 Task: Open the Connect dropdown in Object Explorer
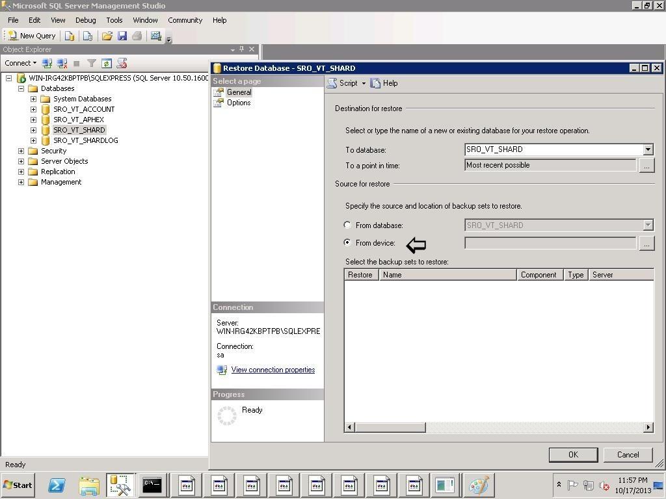[20, 63]
